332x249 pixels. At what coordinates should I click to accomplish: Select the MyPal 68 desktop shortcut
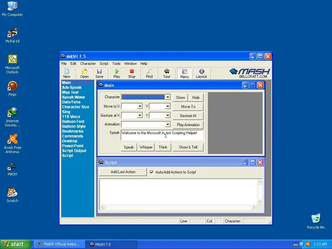tap(12, 36)
